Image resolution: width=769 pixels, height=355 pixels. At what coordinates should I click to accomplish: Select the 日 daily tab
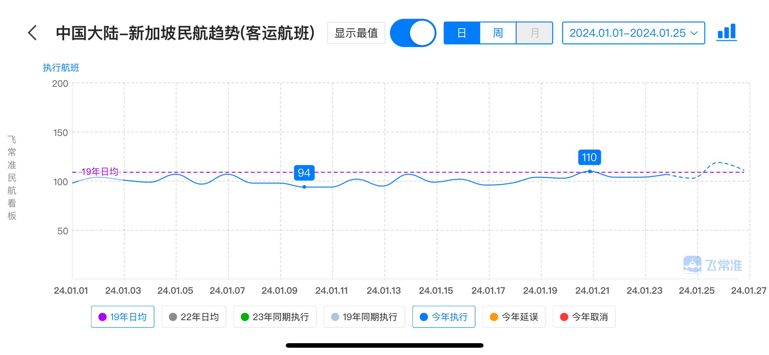click(462, 33)
